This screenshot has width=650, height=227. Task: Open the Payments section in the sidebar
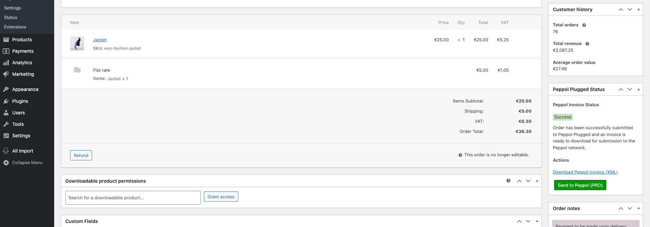coord(22,51)
